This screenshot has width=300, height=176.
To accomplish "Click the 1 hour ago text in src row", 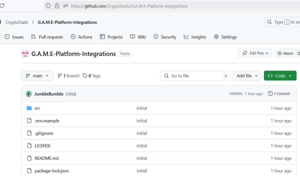I will point(281,108).
